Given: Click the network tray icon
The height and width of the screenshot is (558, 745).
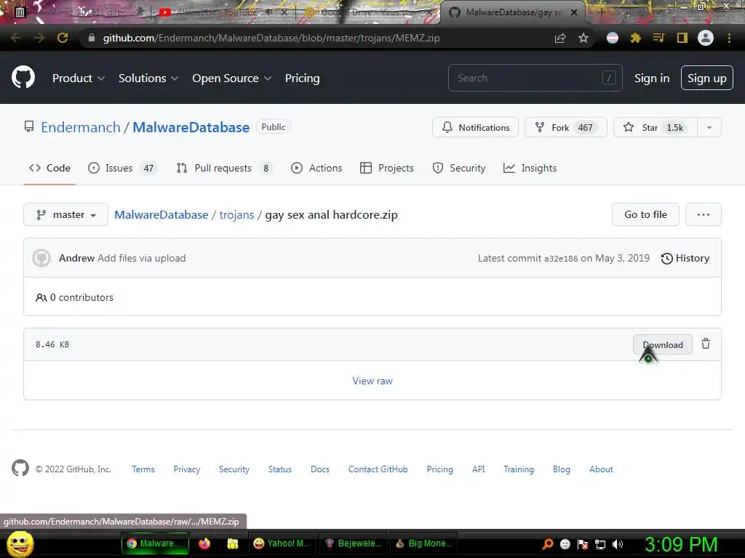Looking at the screenshot, I should pyautogui.click(x=600, y=544).
